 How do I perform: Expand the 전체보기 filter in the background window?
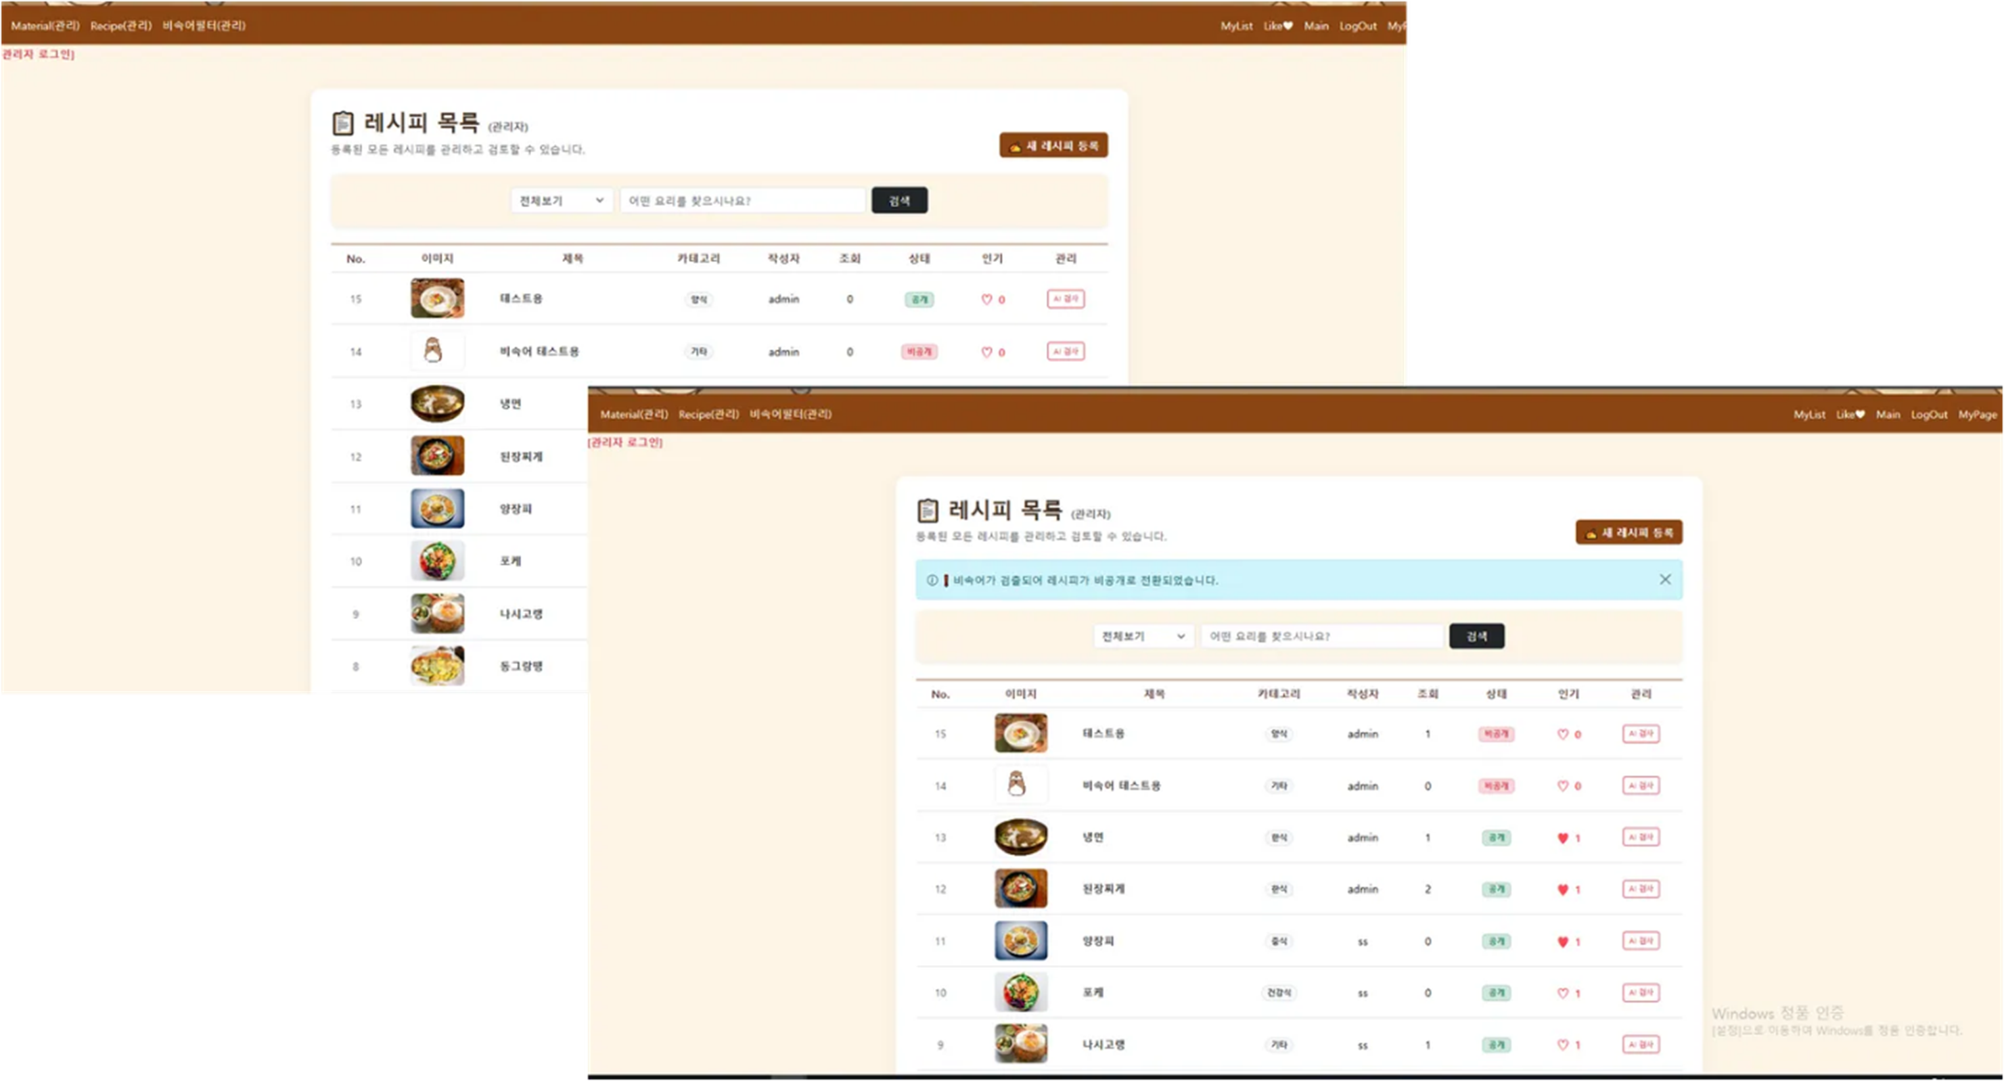click(561, 201)
